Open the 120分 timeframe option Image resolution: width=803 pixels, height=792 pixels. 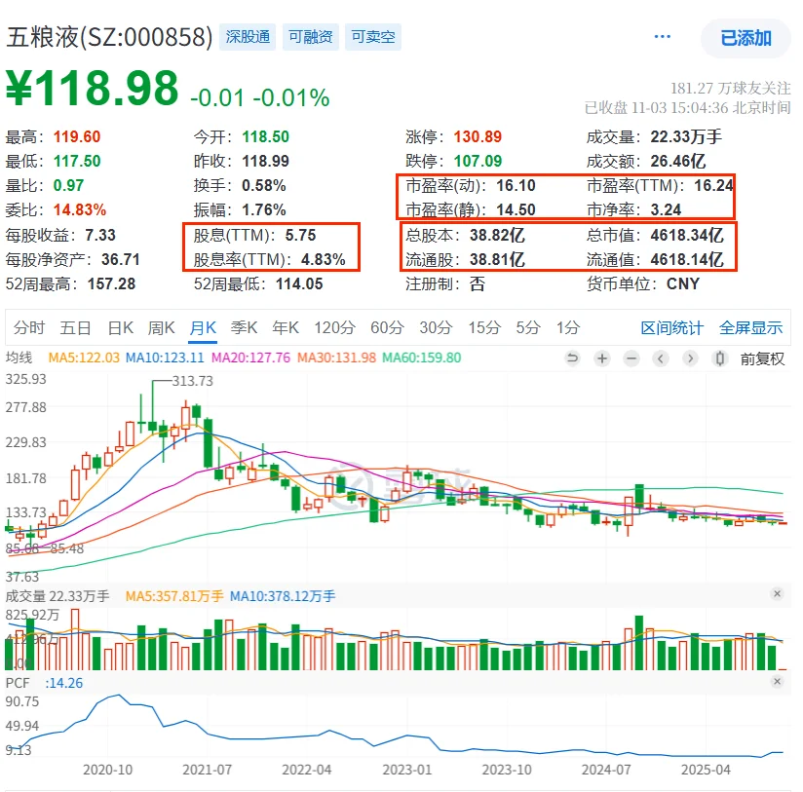tap(334, 329)
